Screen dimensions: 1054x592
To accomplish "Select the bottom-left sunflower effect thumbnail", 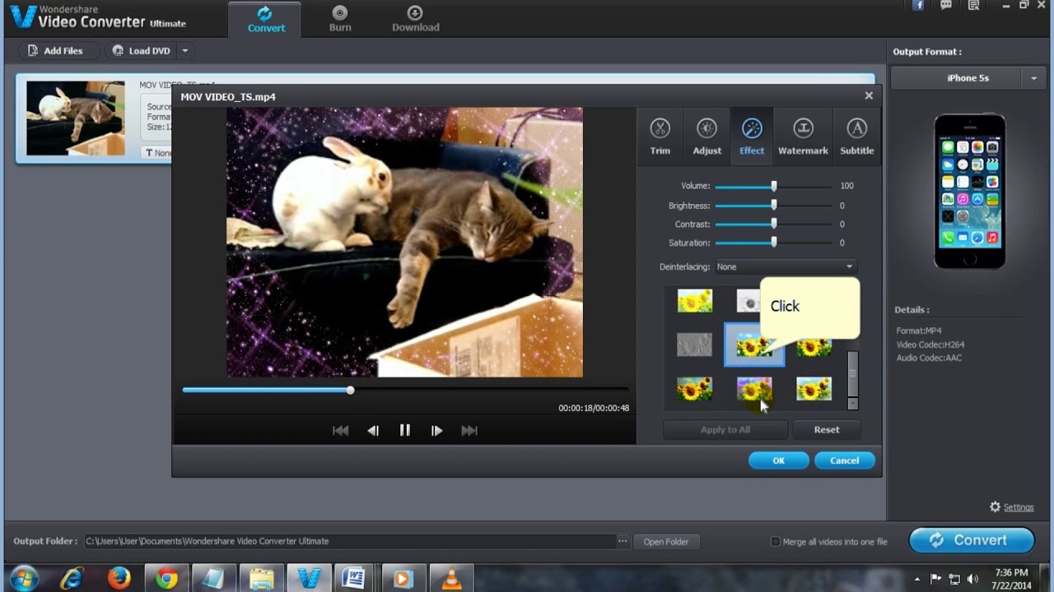I will click(x=694, y=388).
